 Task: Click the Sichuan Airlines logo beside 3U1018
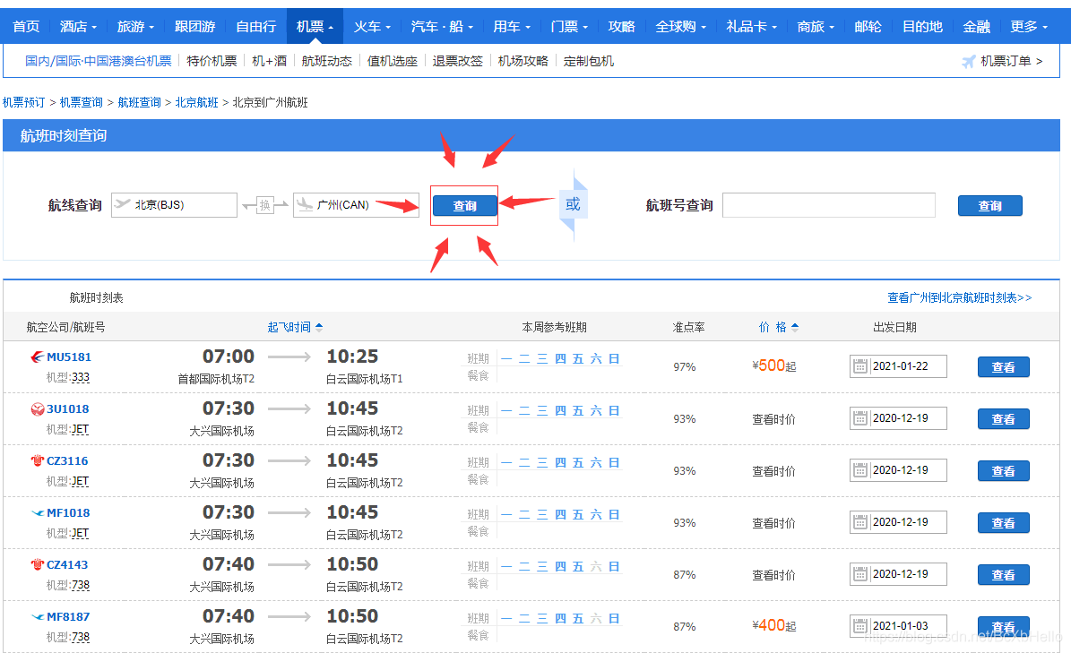(38, 408)
